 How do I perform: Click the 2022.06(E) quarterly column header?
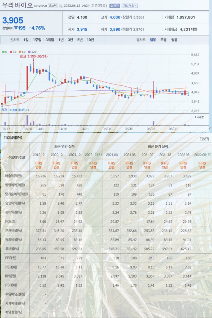point(202,155)
